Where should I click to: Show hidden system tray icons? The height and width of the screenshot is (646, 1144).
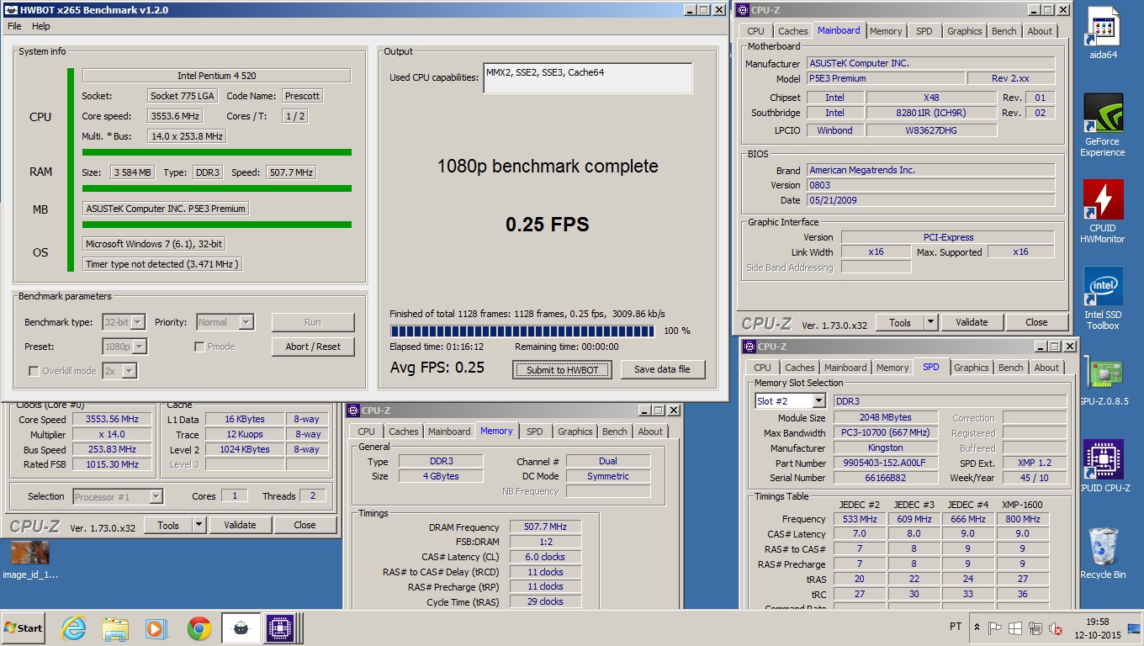point(977,627)
